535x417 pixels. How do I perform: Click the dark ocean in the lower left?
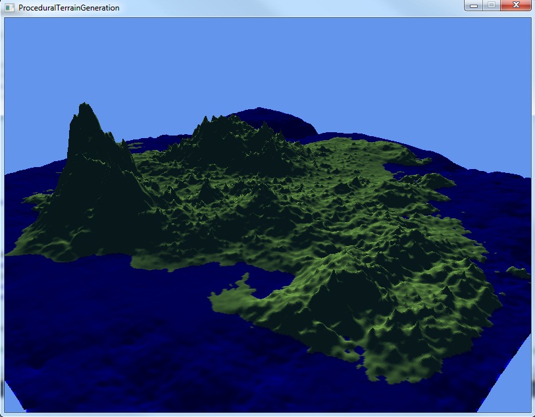pyautogui.click(x=79, y=342)
